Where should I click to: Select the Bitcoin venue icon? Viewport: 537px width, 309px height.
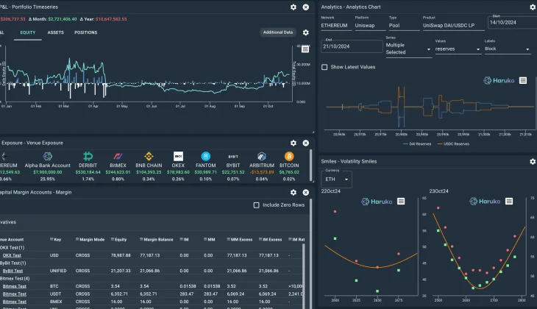pyautogui.click(x=289, y=157)
